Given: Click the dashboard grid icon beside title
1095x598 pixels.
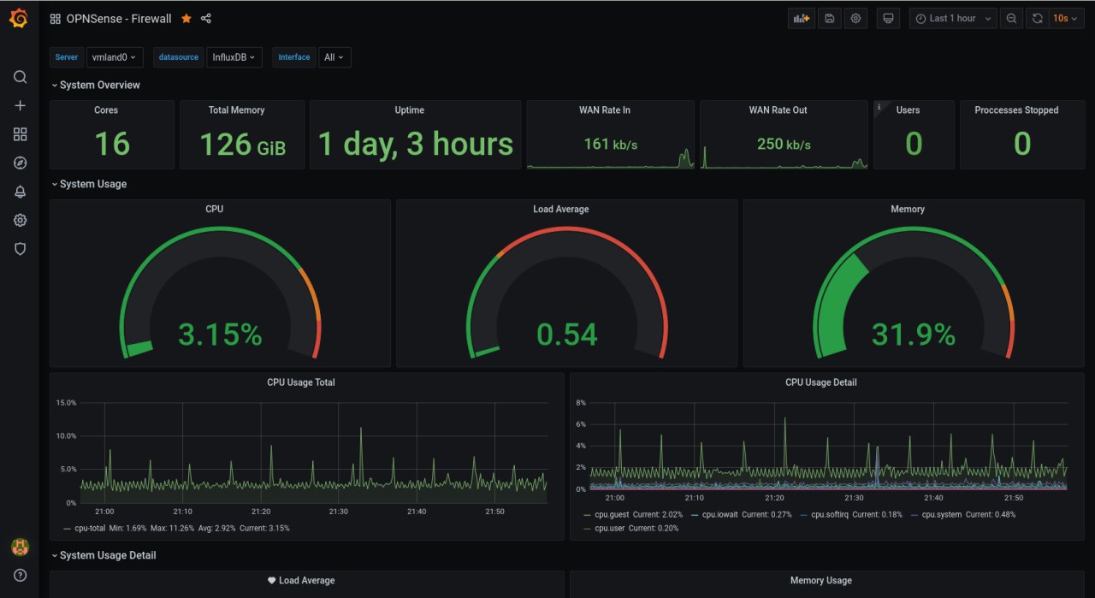Looking at the screenshot, I should 56,18.
